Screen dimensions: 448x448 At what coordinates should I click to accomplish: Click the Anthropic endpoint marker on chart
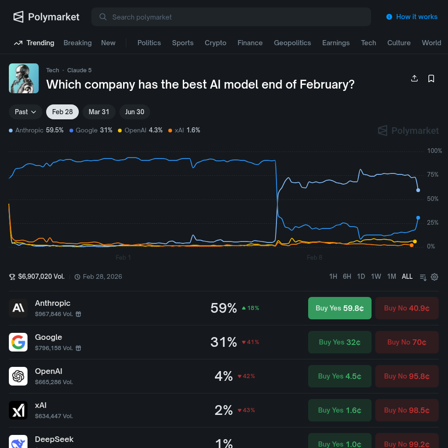(x=418, y=190)
